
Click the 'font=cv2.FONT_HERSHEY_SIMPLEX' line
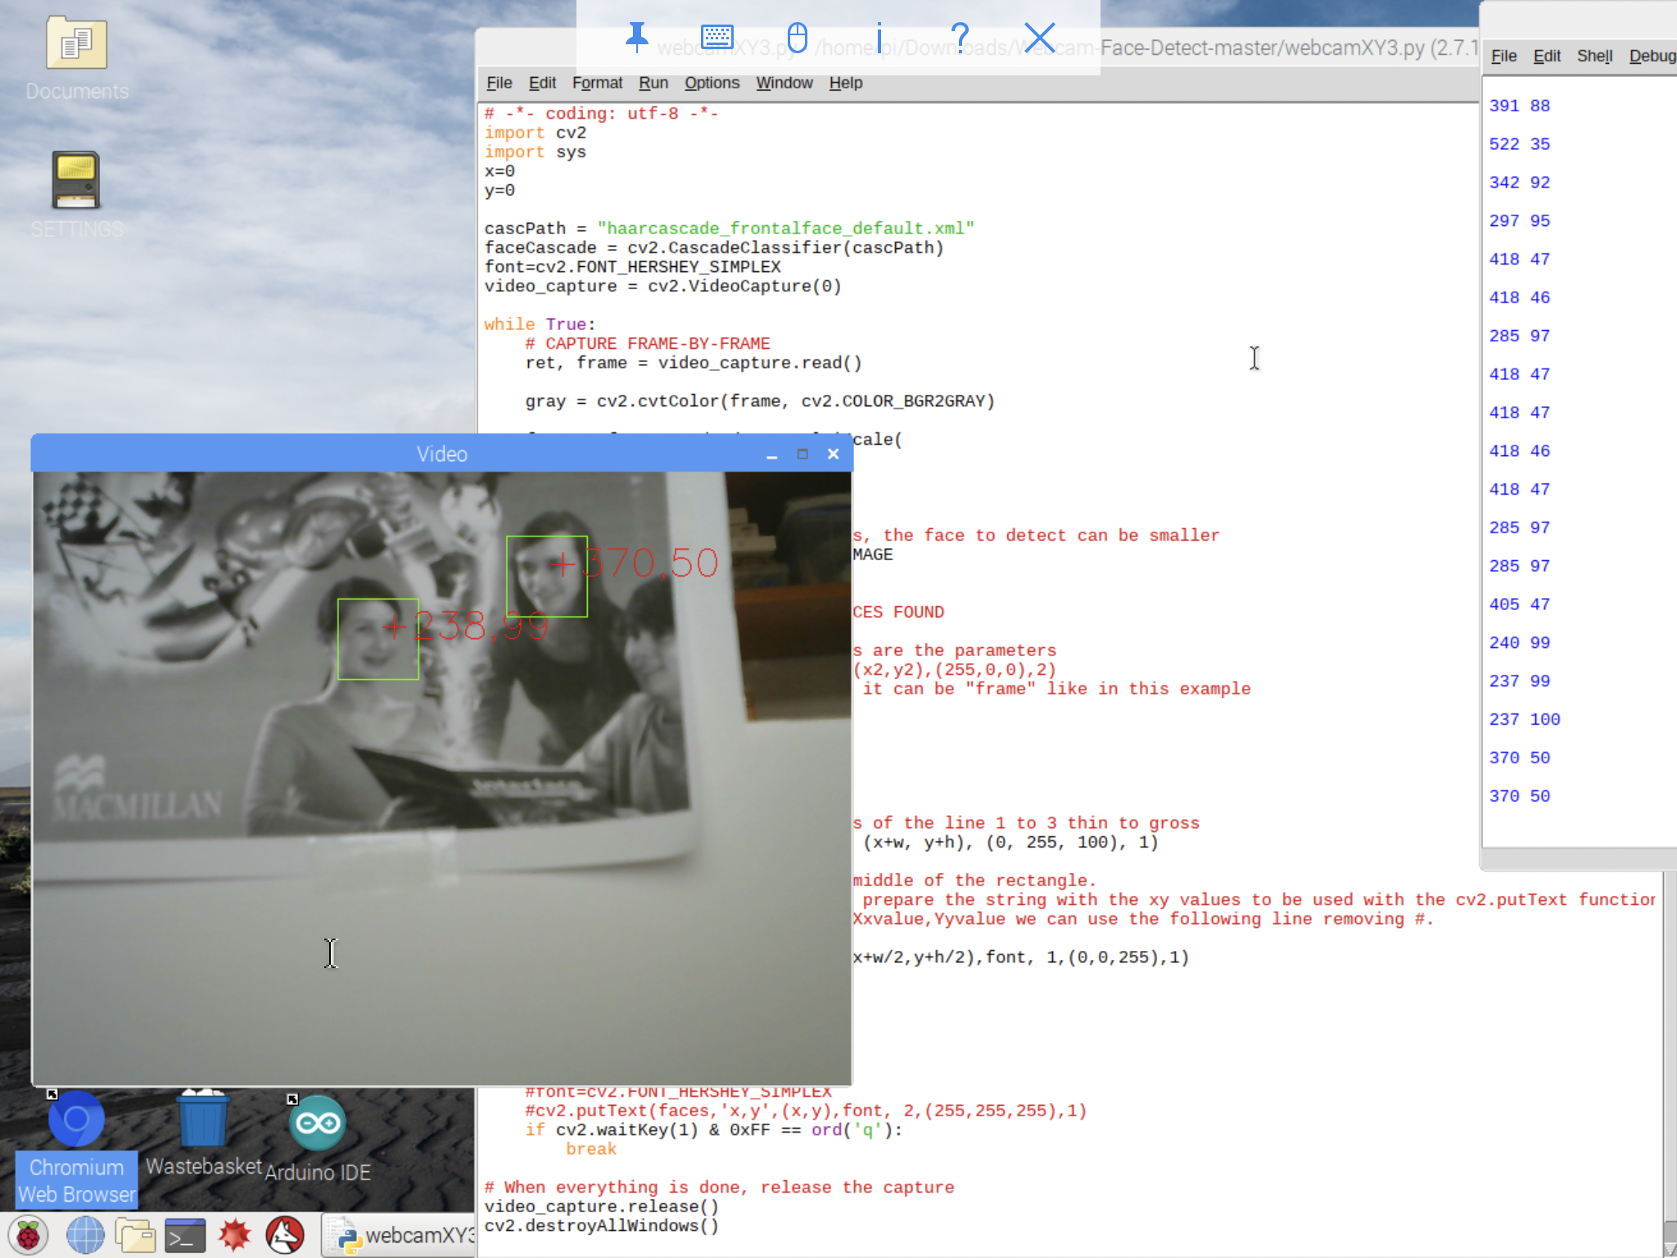click(x=632, y=267)
